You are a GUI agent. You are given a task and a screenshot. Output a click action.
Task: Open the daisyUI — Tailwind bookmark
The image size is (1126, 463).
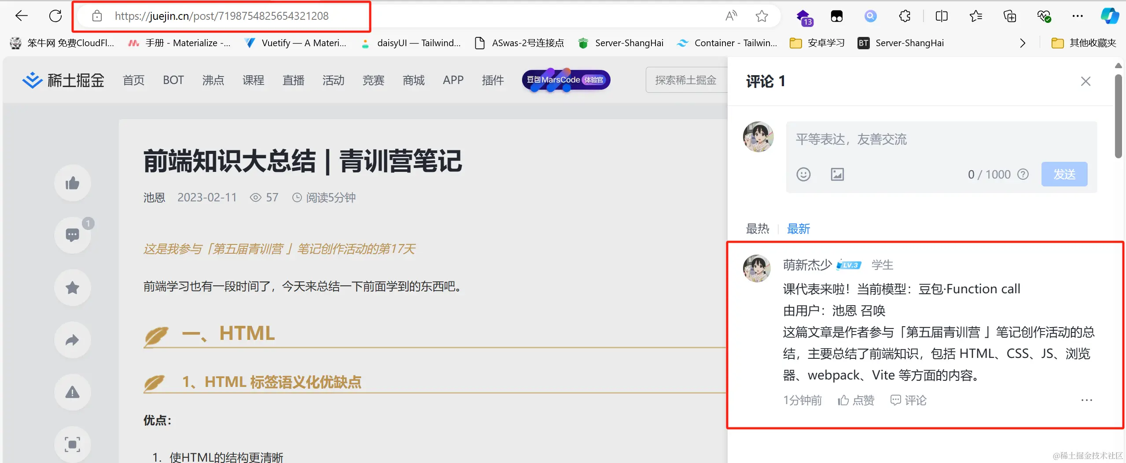(x=410, y=43)
